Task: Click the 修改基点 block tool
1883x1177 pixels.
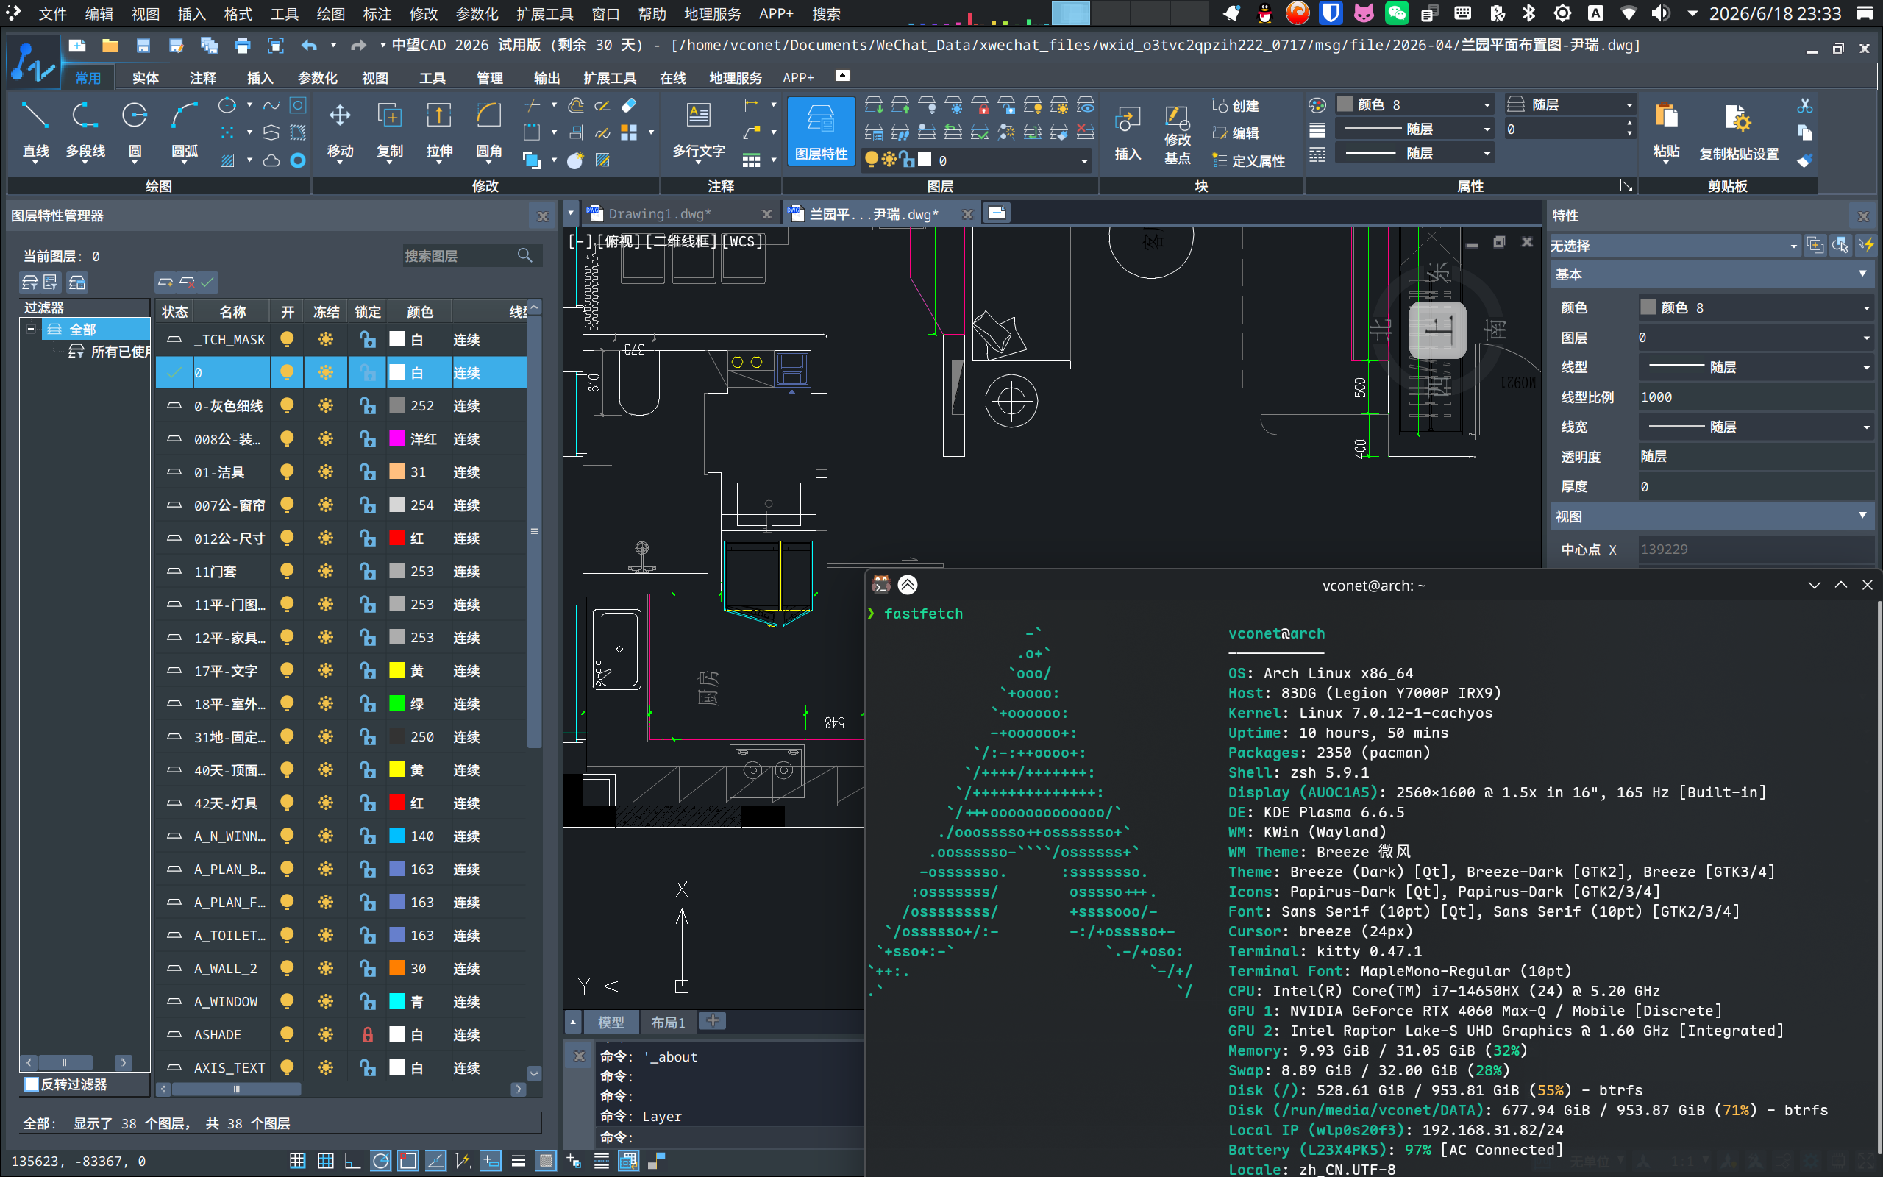Action: [1178, 134]
